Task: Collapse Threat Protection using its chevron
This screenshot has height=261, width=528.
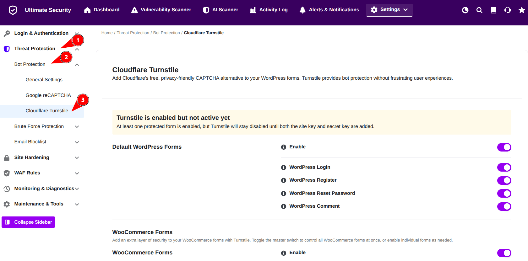Action: (77, 50)
